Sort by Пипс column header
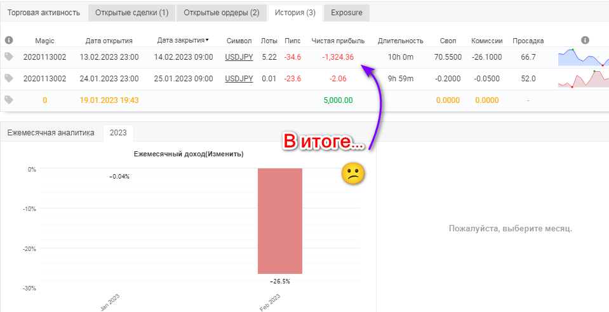This screenshot has height=312, width=609. [x=293, y=41]
